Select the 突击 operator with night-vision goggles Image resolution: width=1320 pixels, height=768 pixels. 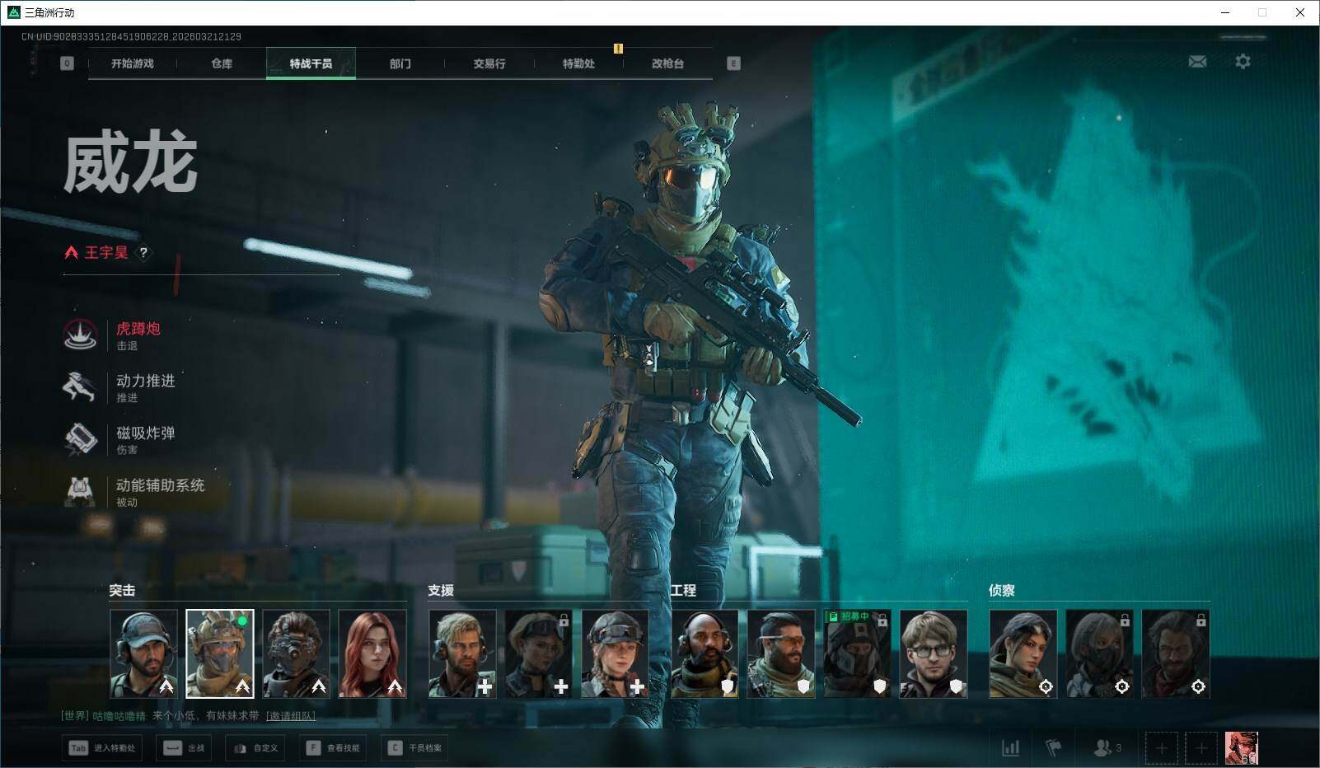(297, 654)
